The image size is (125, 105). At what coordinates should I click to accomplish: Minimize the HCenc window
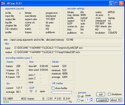pyautogui.click(x=111, y=3)
